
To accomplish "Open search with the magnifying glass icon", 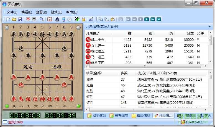I will [x=42, y=19].
